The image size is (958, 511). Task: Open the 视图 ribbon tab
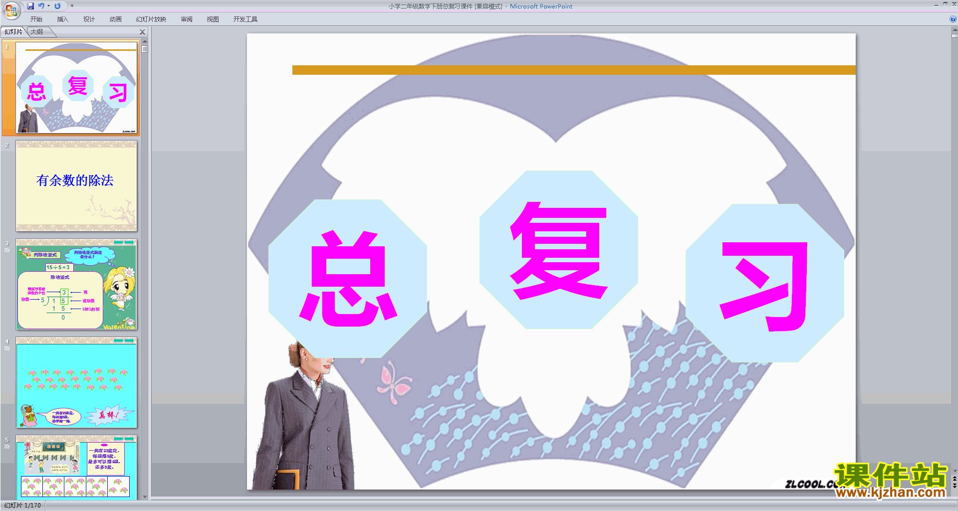tap(213, 19)
